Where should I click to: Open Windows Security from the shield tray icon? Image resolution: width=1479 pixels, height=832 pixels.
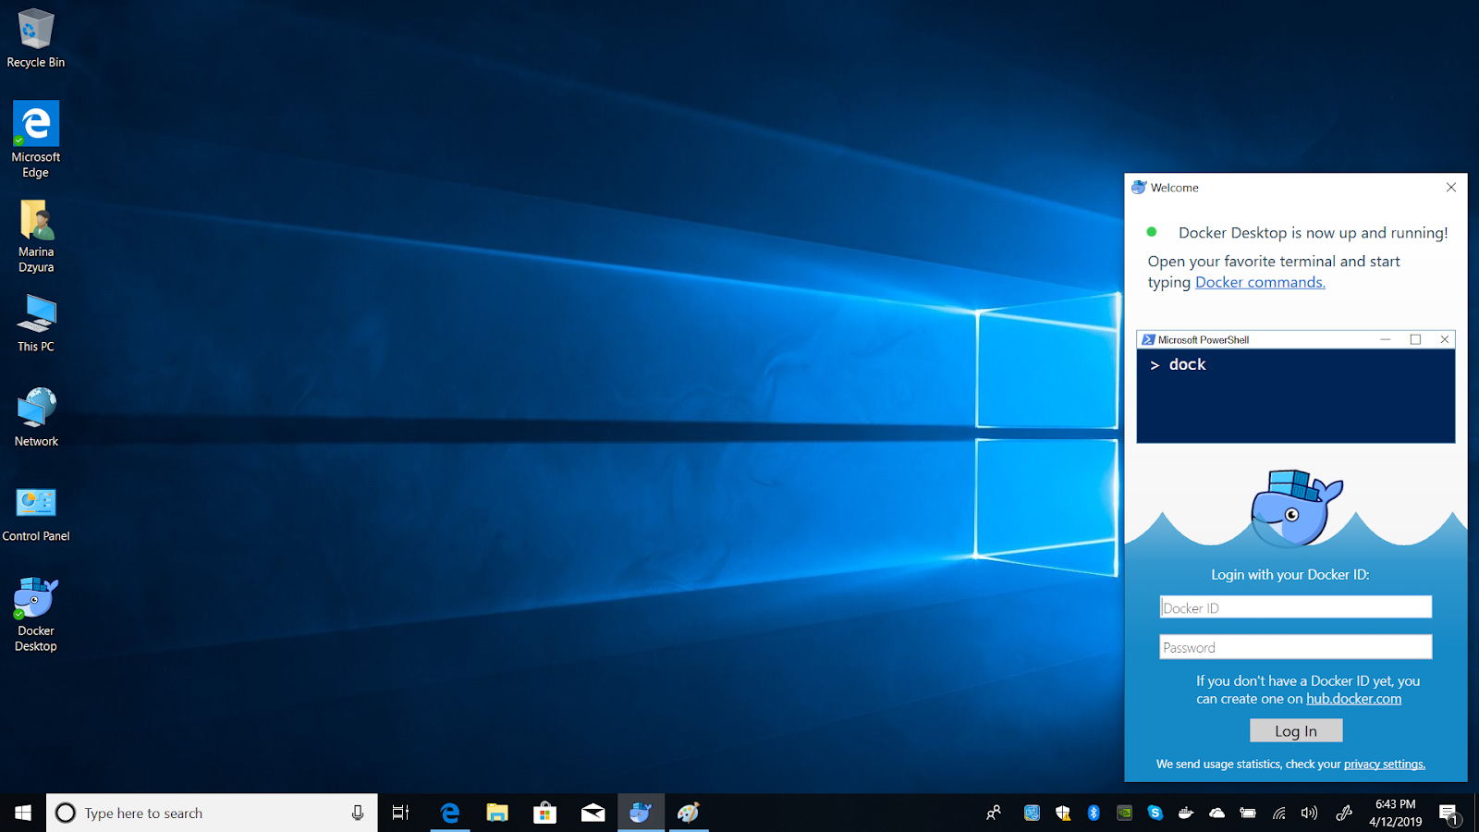(1062, 814)
